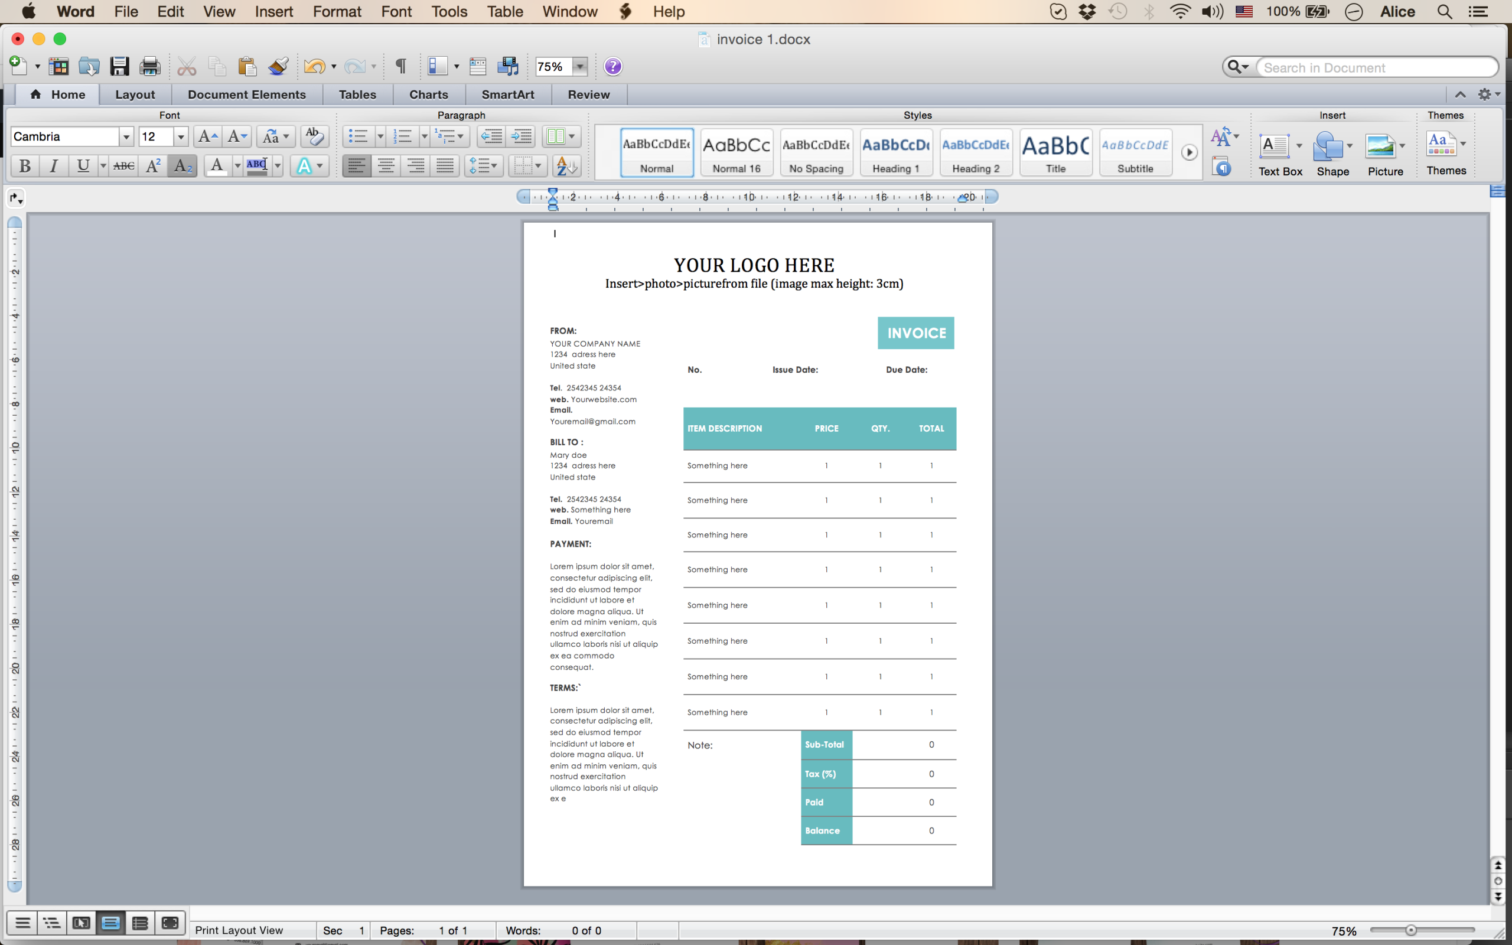The width and height of the screenshot is (1512, 945).
Task: Toggle Underline formatting
Action: [x=83, y=165]
